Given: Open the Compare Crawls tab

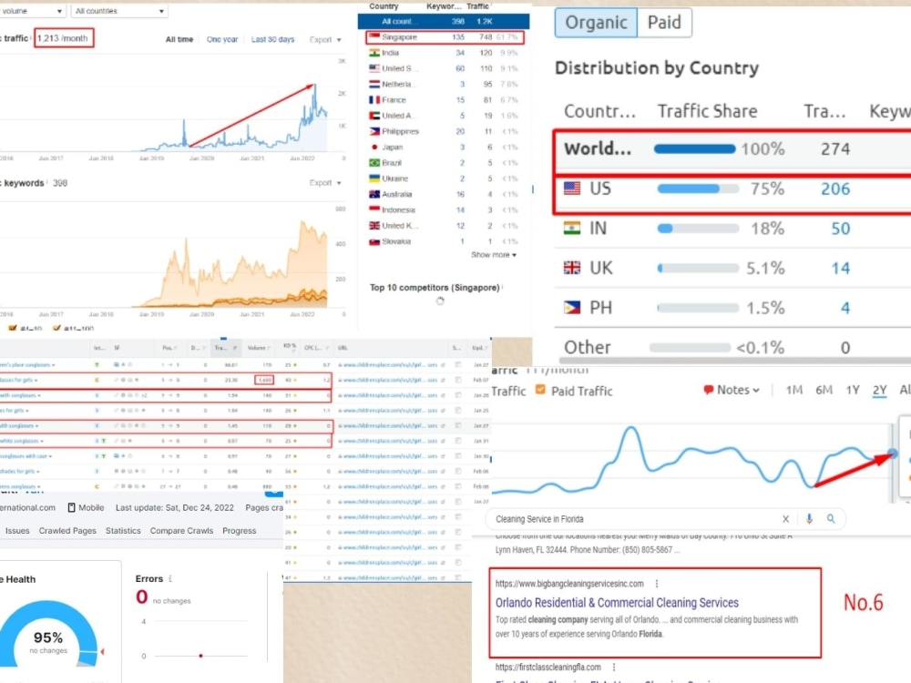Looking at the screenshot, I should click(x=181, y=531).
